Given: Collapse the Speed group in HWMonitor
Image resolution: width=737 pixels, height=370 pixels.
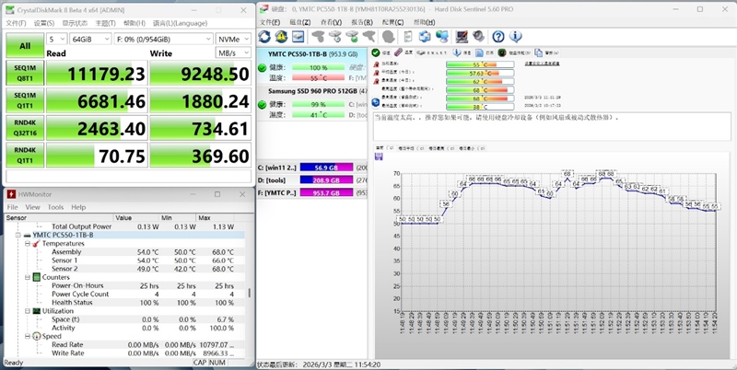Looking at the screenshot, I should (28, 336).
